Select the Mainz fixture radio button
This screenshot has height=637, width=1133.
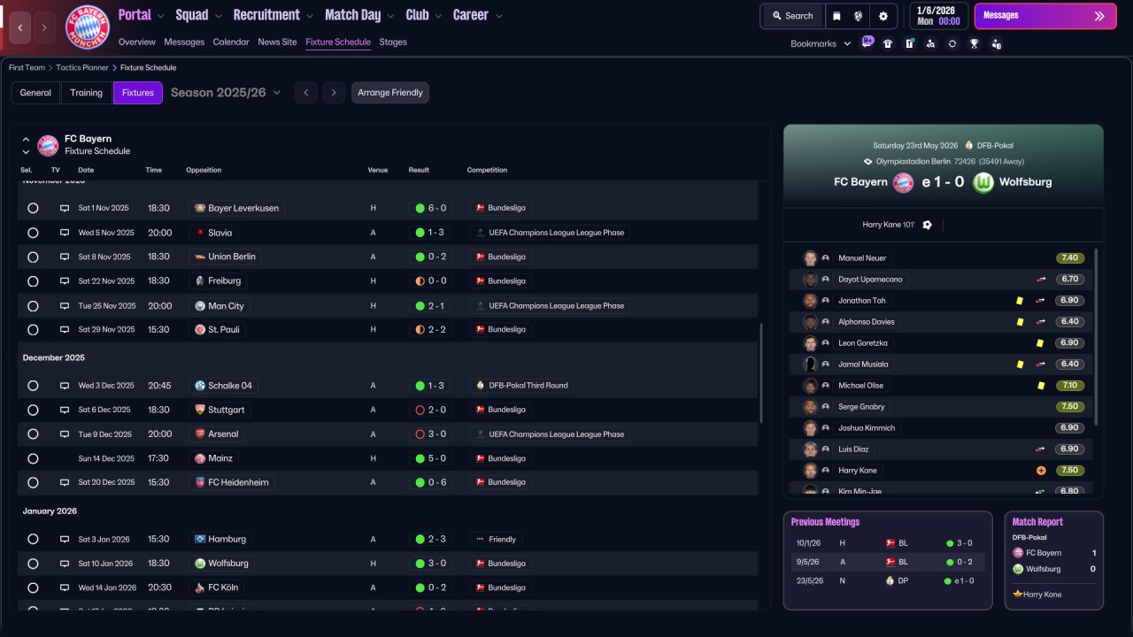33,458
